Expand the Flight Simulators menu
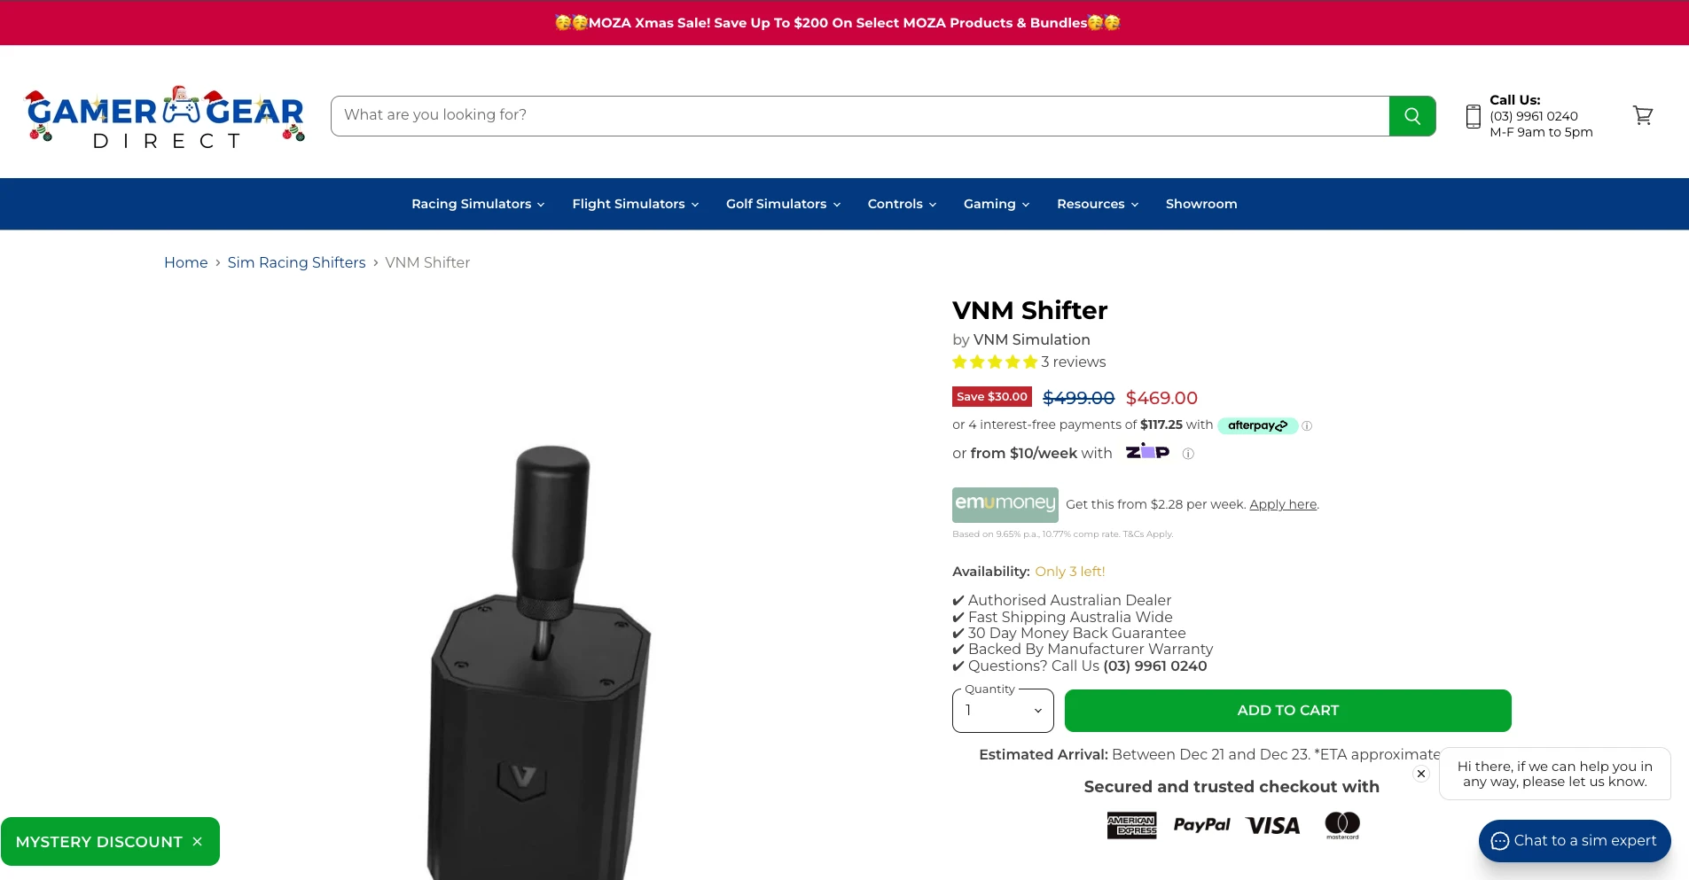Screen dimensions: 1689x880 tap(636, 204)
